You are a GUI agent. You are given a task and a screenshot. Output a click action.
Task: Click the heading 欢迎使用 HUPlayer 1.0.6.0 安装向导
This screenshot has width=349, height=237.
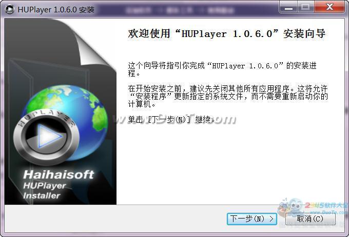pyautogui.click(x=226, y=34)
